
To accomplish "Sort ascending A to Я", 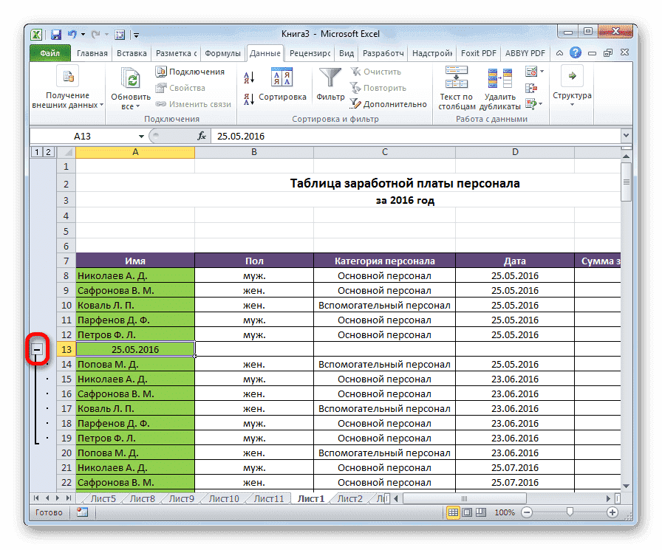I will pos(249,77).
